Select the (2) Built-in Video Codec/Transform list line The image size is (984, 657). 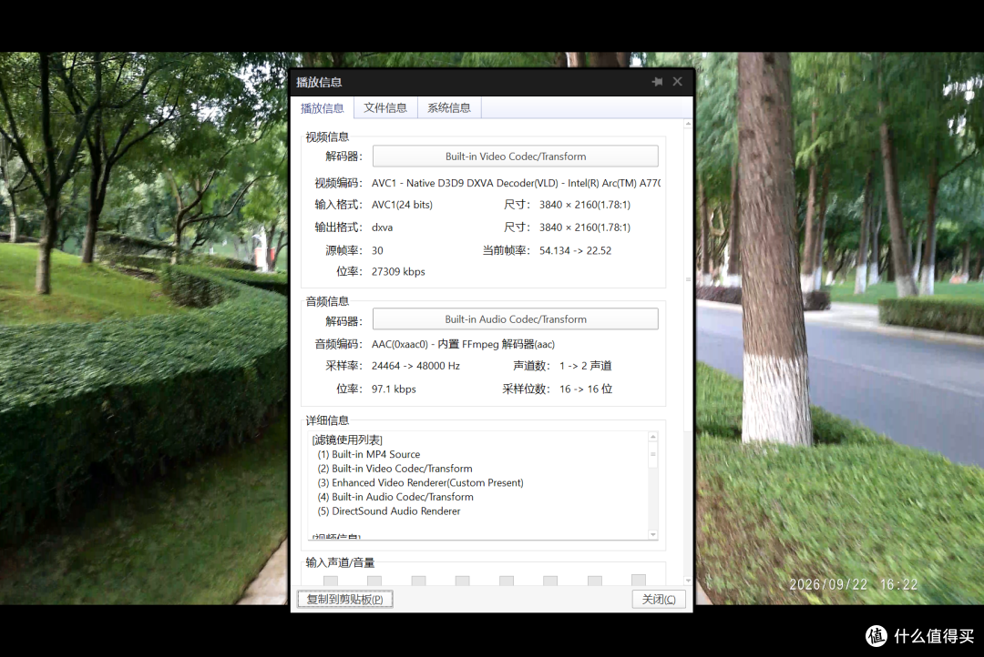point(395,469)
